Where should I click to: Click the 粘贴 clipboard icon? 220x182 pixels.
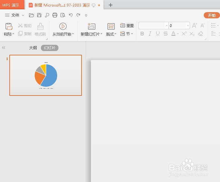[9, 26]
